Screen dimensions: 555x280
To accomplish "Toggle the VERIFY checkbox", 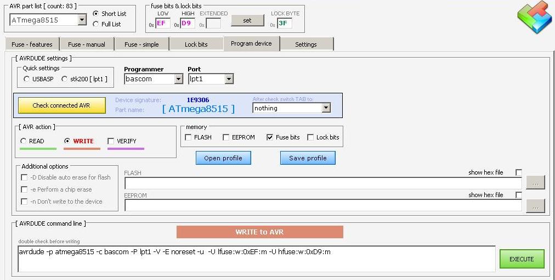I will [x=111, y=141].
